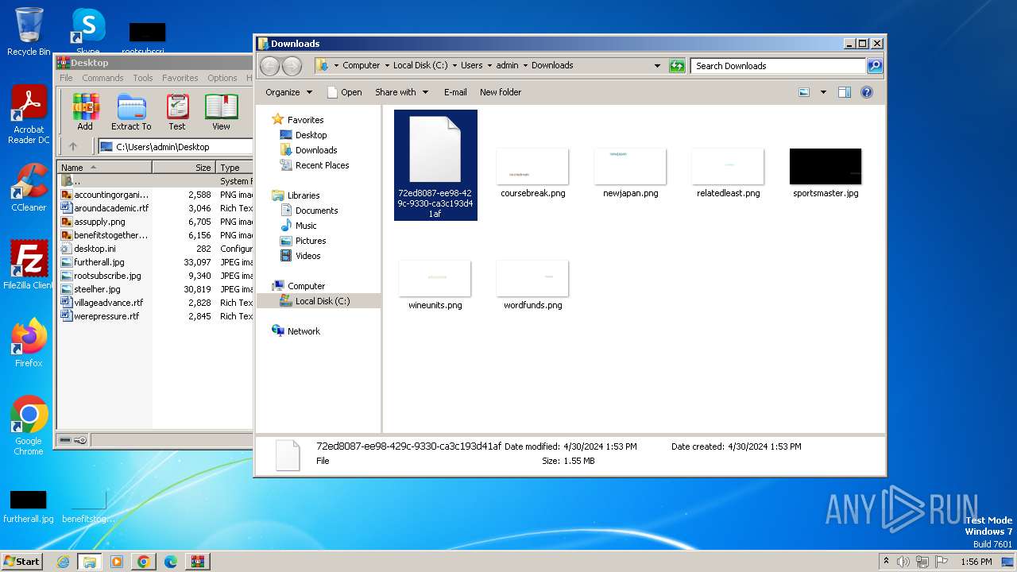Open Internet Explorer from the taskbar
This screenshot has height=572, width=1017.
click(63, 562)
